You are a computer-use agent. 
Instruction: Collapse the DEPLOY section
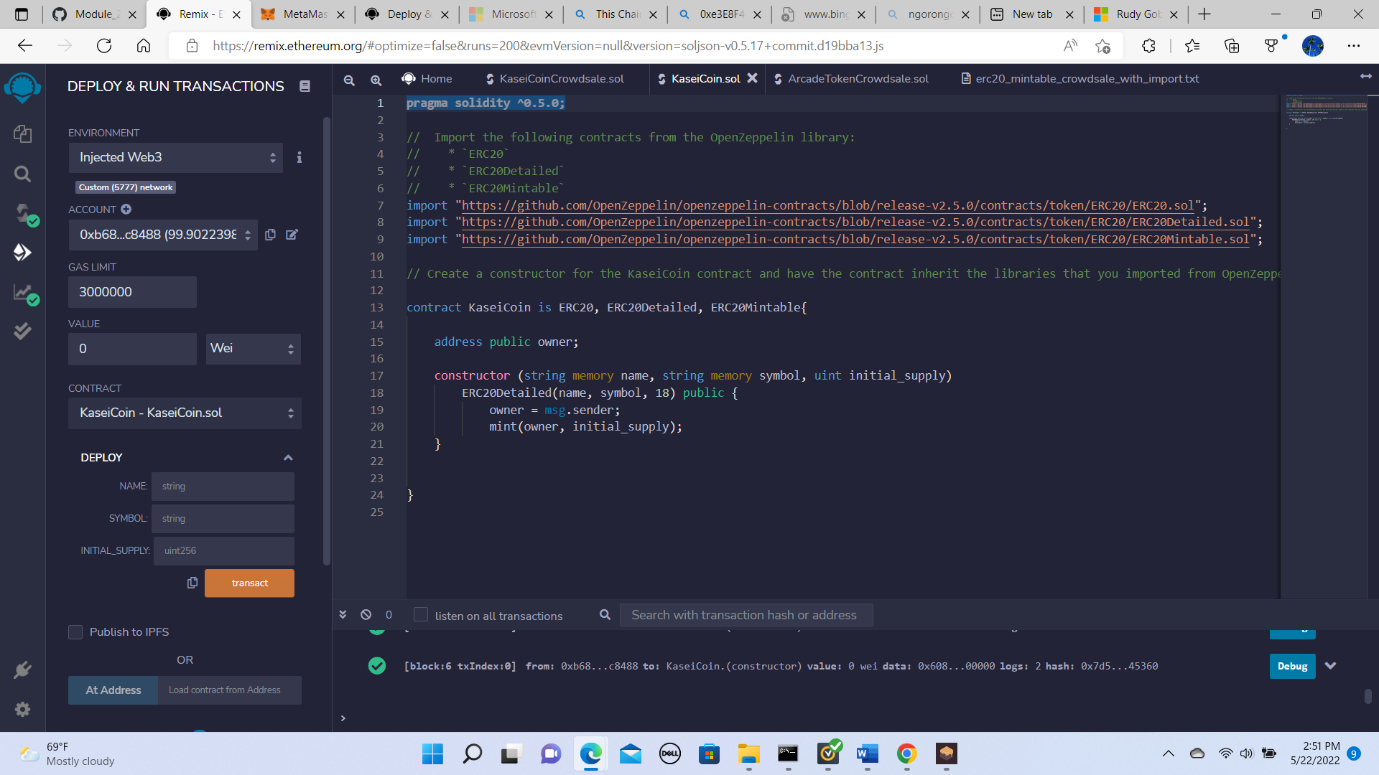288,457
